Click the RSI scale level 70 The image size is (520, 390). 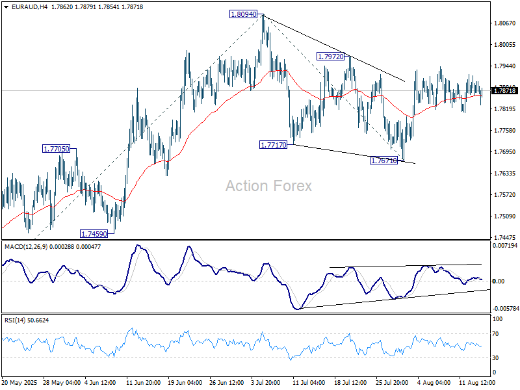495,334
